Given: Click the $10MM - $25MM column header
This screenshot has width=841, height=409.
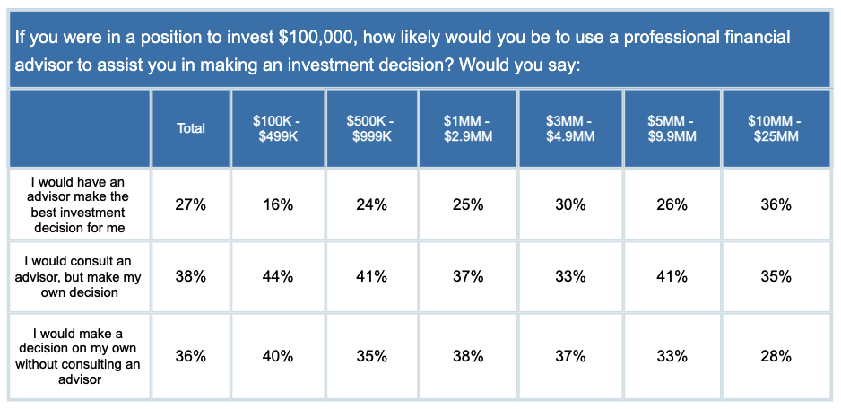Looking at the screenshot, I should 777,128.
